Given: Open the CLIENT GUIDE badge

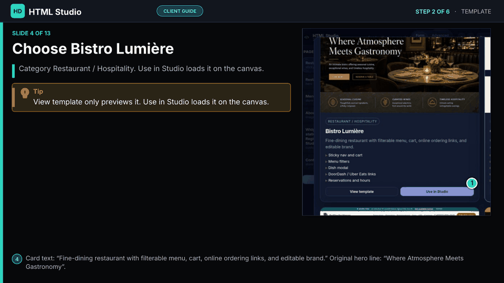Looking at the screenshot, I should click(180, 11).
